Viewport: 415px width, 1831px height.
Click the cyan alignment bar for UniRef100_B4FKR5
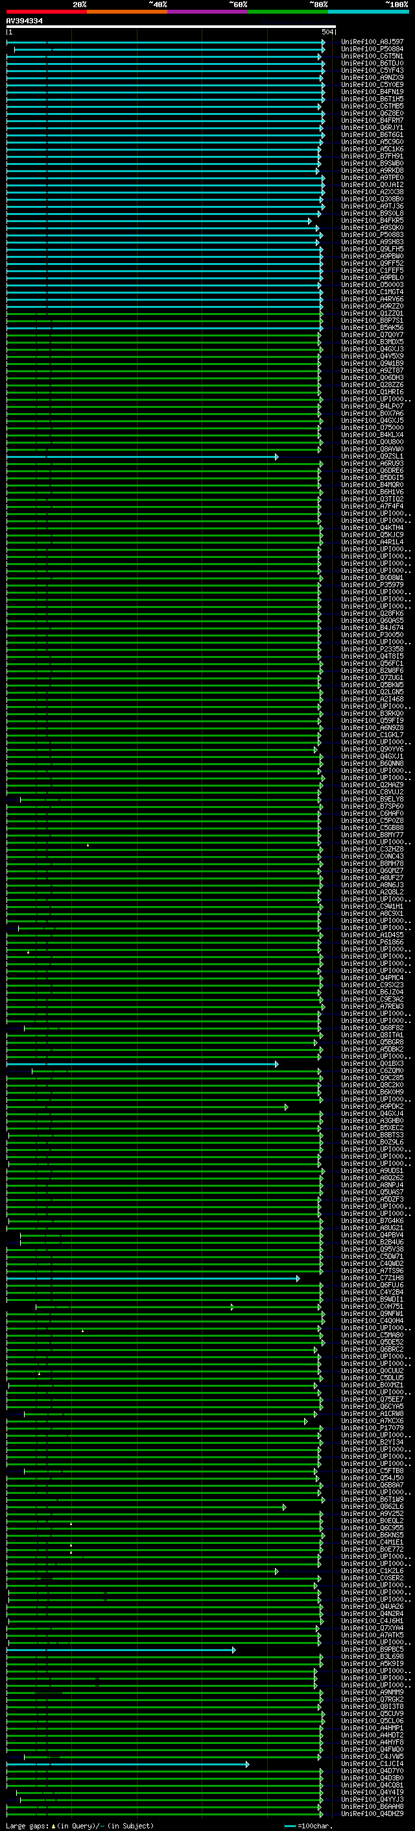158,220
